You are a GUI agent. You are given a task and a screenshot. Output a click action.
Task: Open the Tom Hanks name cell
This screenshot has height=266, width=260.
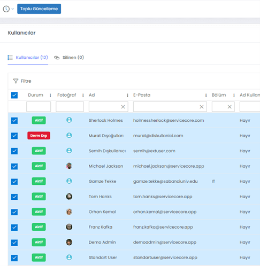tap(100, 197)
